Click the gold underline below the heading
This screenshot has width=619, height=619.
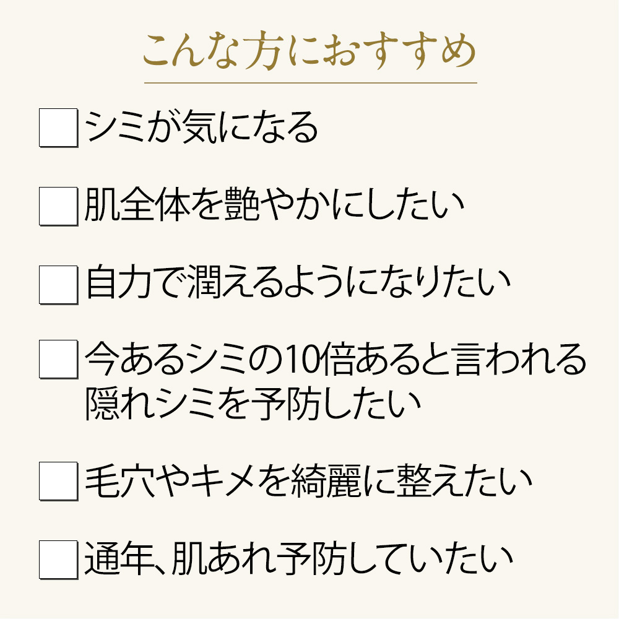(x=310, y=83)
